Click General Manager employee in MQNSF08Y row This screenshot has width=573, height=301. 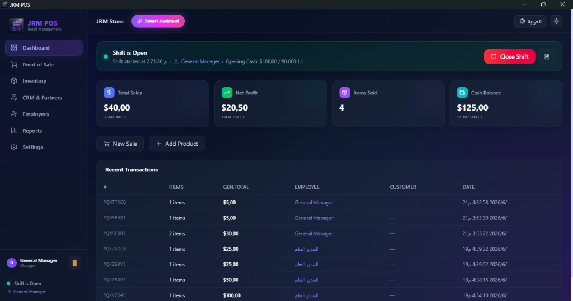(x=314, y=233)
